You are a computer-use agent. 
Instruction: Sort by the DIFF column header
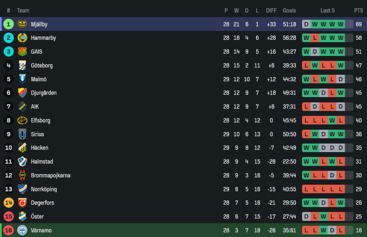click(x=271, y=11)
